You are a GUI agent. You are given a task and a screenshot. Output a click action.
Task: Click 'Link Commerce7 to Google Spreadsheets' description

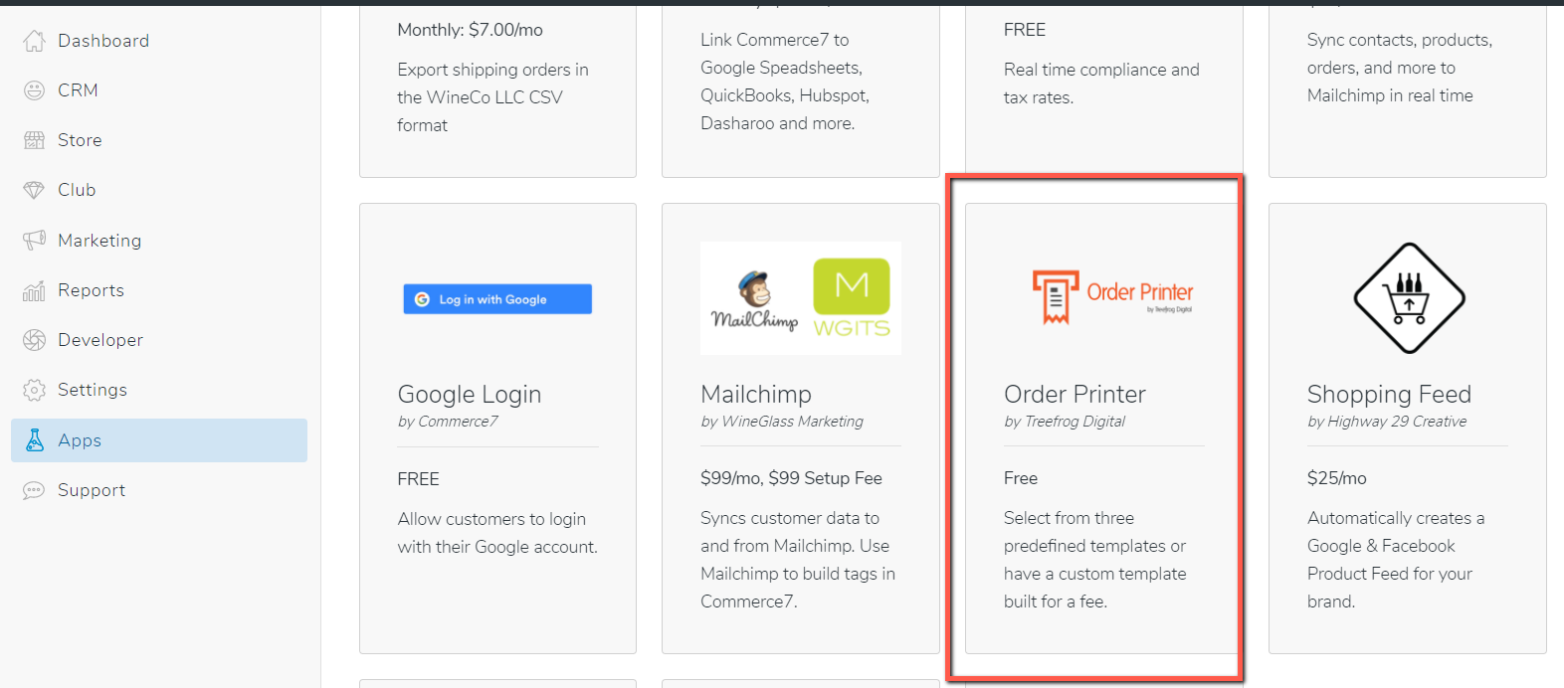click(785, 82)
